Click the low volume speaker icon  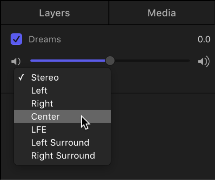[16, 61]
